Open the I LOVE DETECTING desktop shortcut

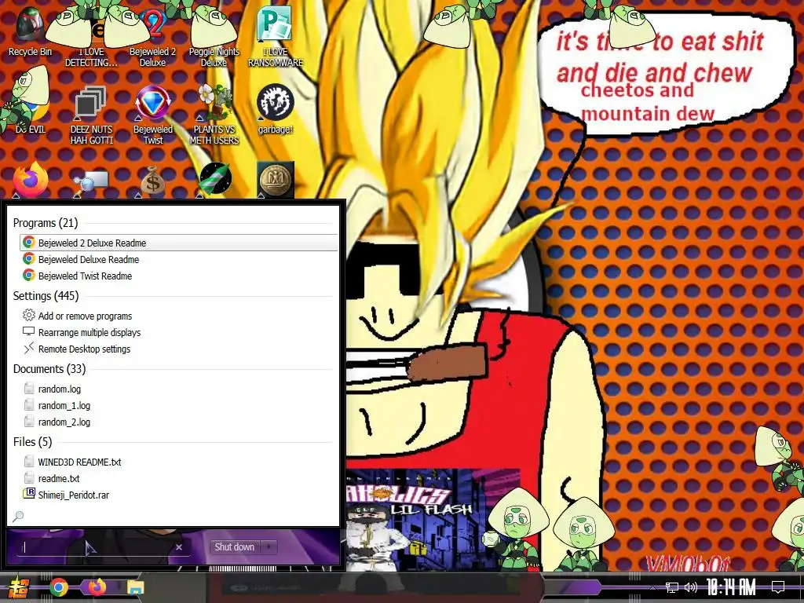point(91,38)
